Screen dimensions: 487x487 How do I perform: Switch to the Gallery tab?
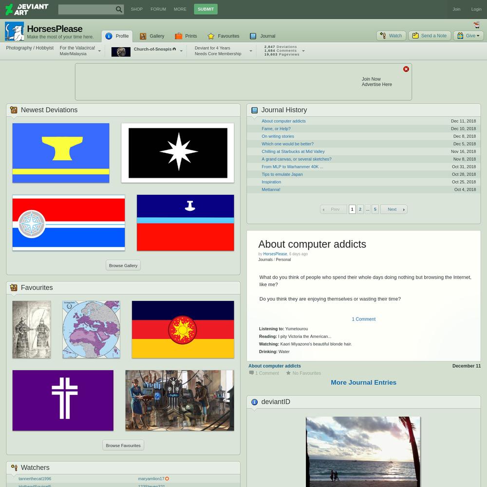(x=152, y=36)
